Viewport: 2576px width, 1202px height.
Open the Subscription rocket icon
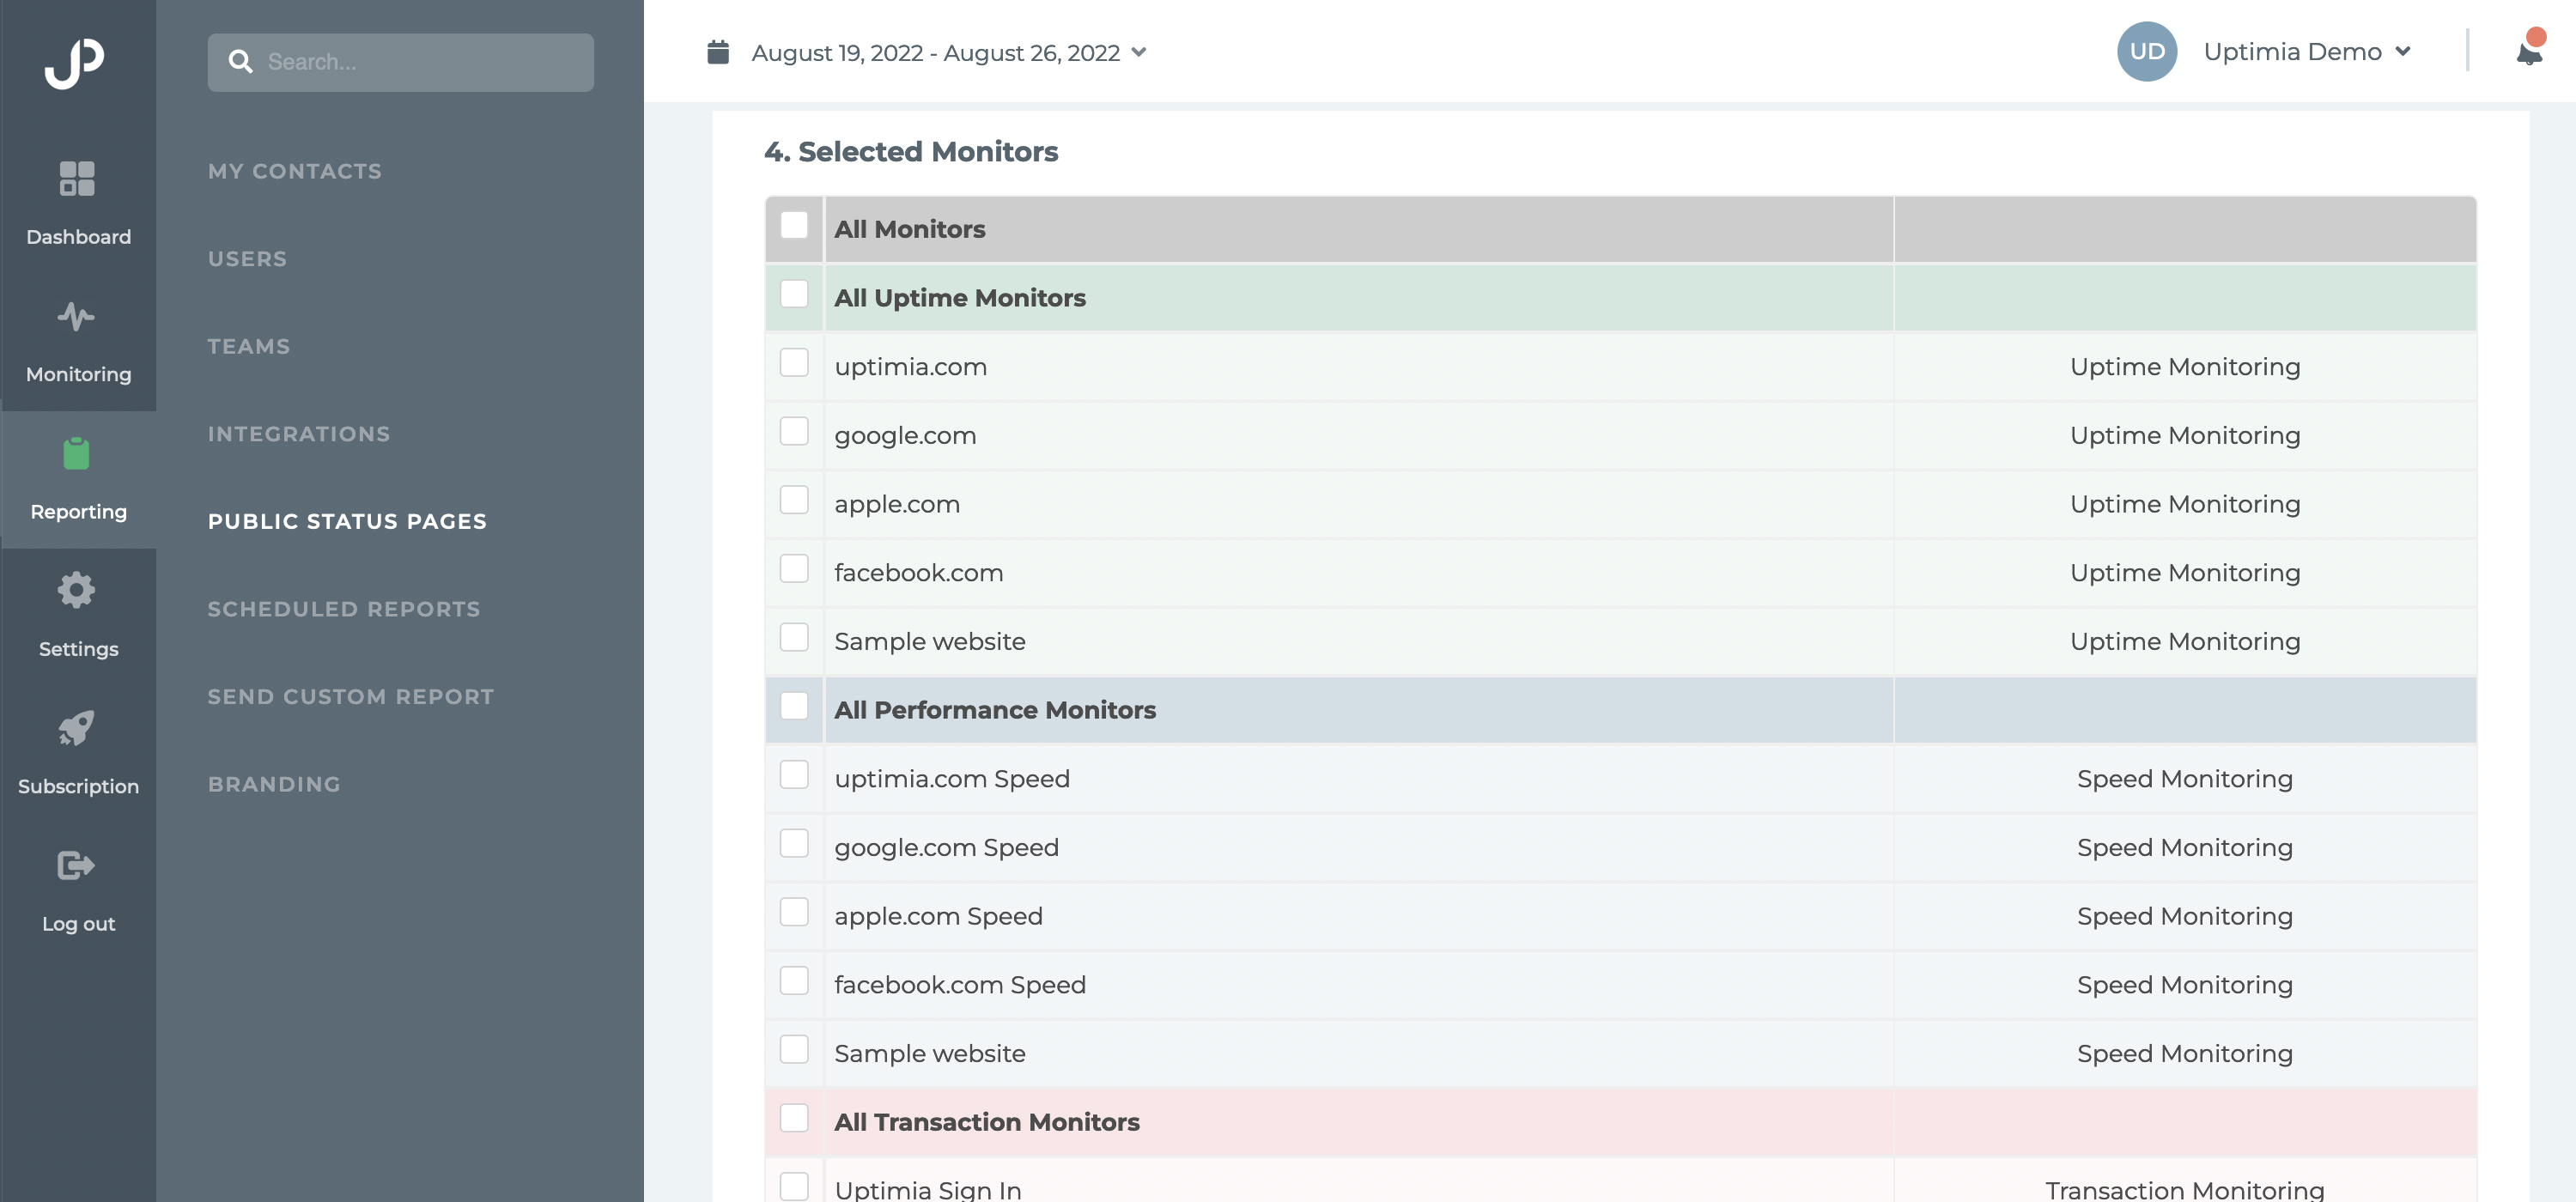76,728
